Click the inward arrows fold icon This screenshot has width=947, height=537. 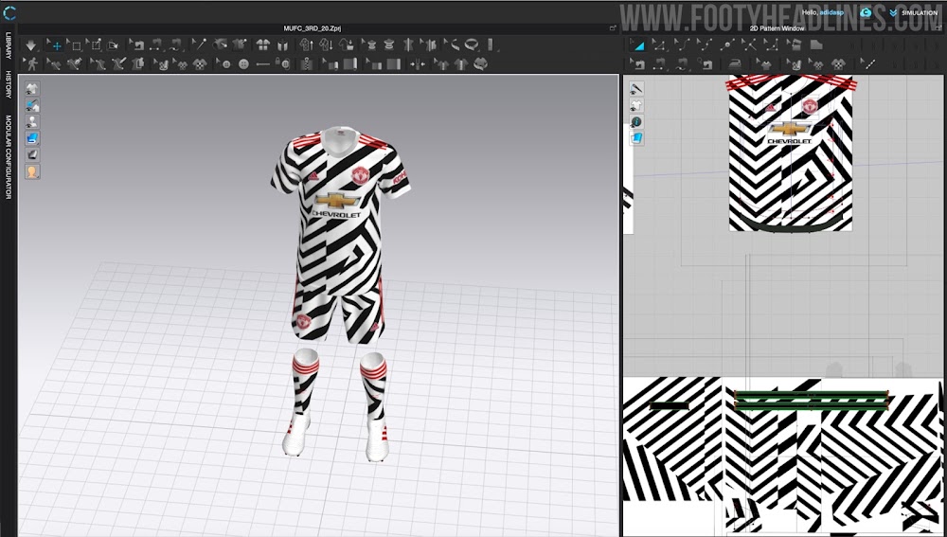click(418, 63)
